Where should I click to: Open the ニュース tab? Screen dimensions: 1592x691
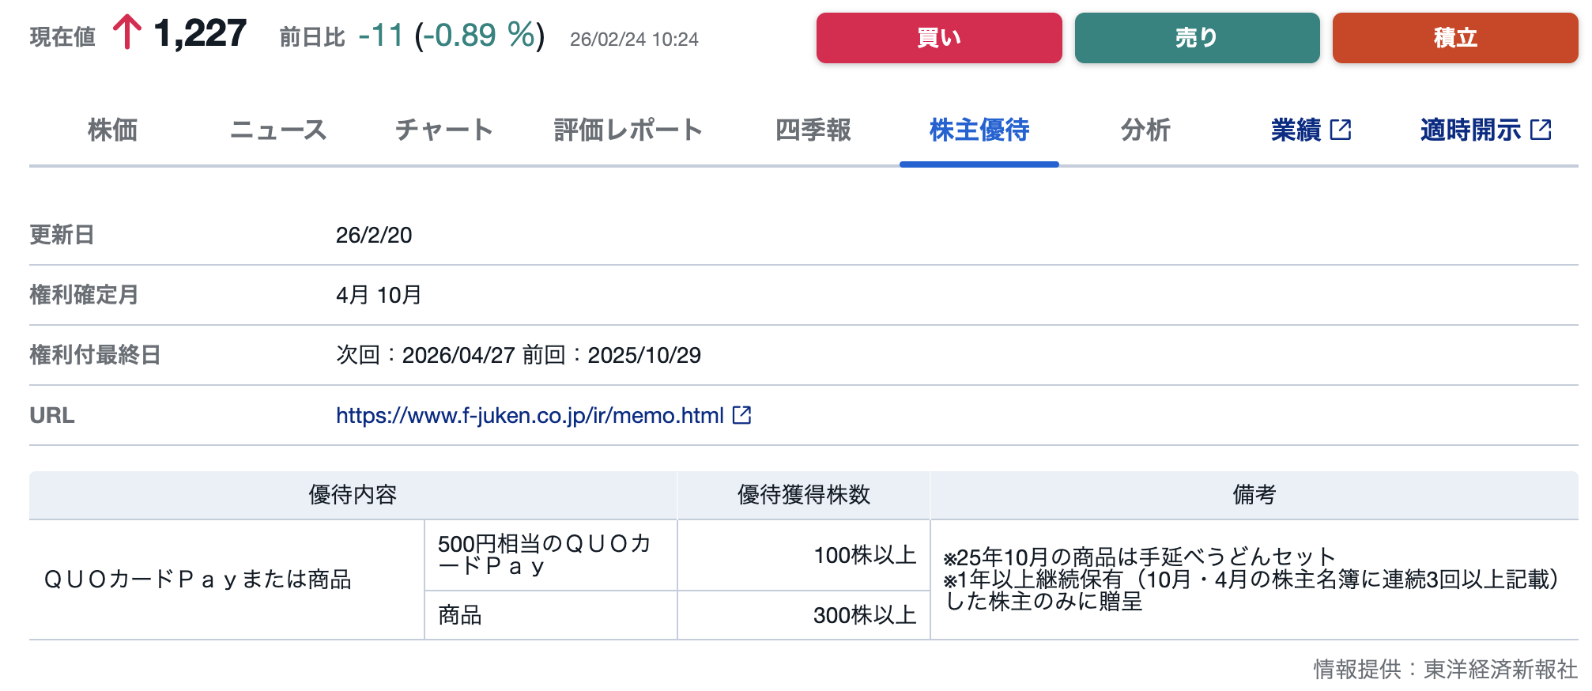278,130
